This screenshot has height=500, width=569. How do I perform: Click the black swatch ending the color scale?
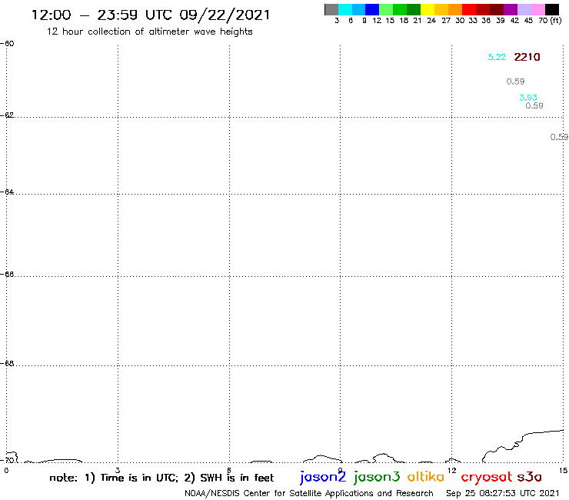coord(551,9)
